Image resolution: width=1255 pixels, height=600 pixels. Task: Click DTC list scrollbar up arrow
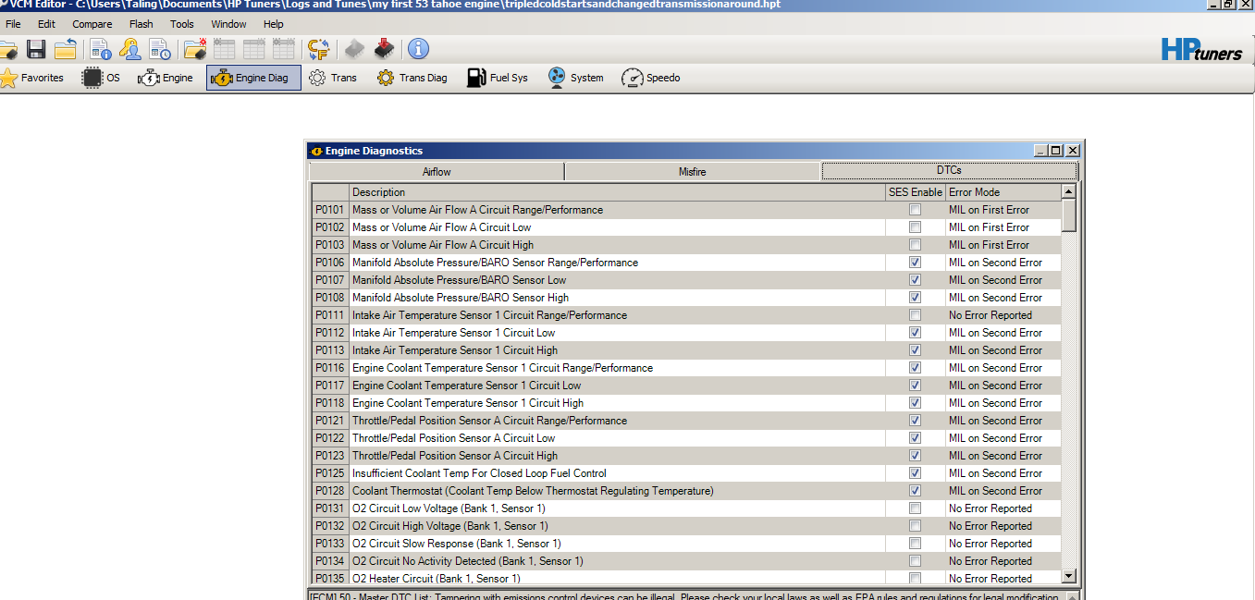[x=1069, y=192]
